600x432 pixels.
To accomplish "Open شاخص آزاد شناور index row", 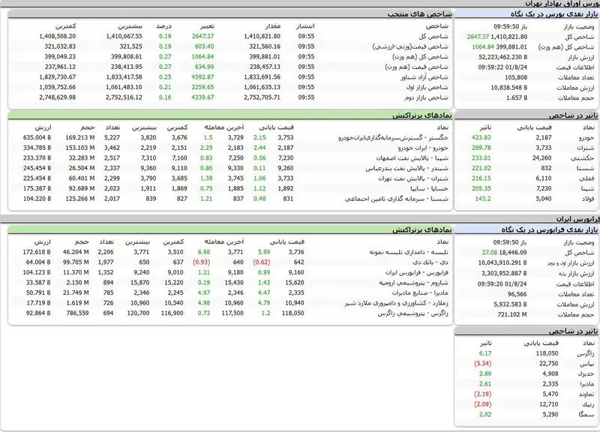I will (x=424, y=77).
